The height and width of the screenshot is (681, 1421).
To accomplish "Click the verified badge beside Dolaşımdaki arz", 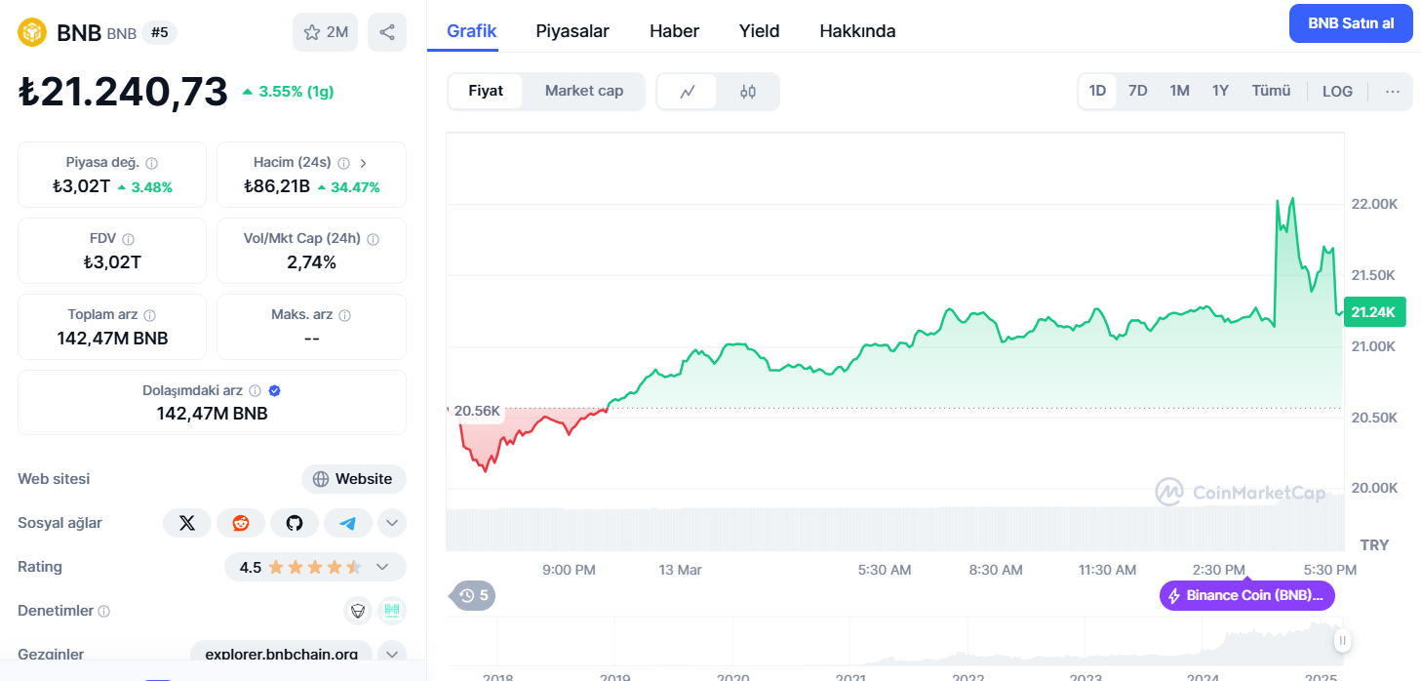I will coord(275,390).
